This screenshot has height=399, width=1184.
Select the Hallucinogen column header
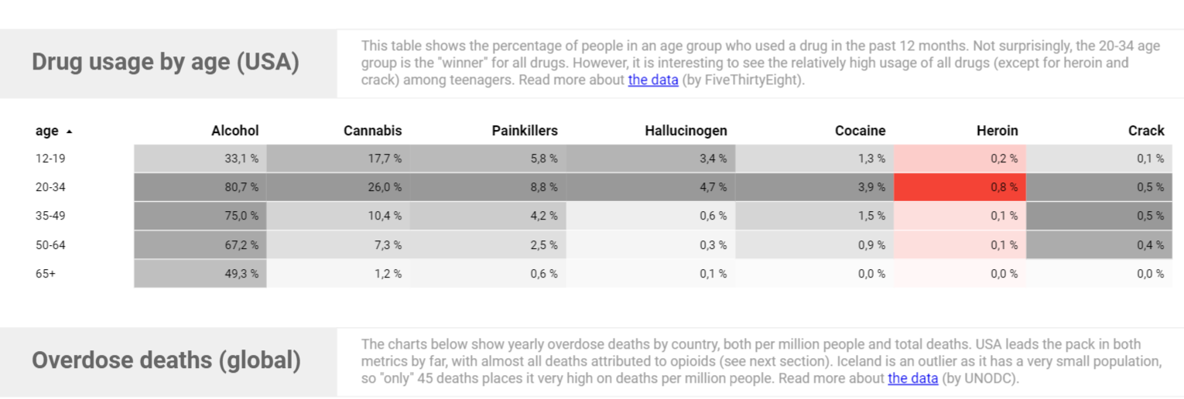pyautogui.click(x=686, y=131)
